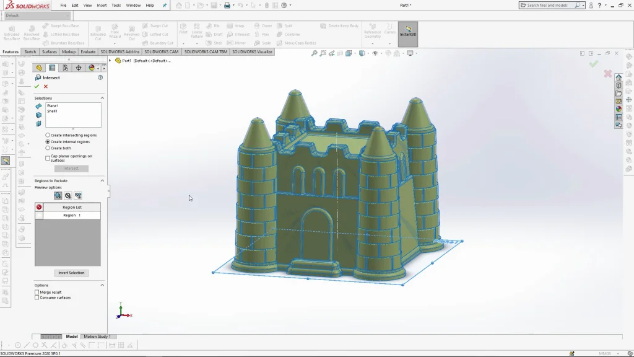The height and width of the screenshot is (357, 634).
Task: Select the Create both radio button
Action: (48, 148)
